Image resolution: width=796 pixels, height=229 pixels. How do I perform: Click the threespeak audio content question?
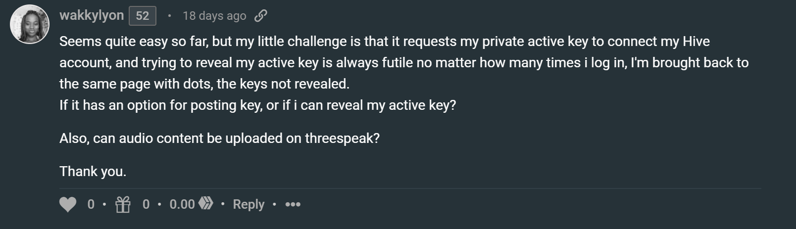pyautogui.click(x=219, y=138)
